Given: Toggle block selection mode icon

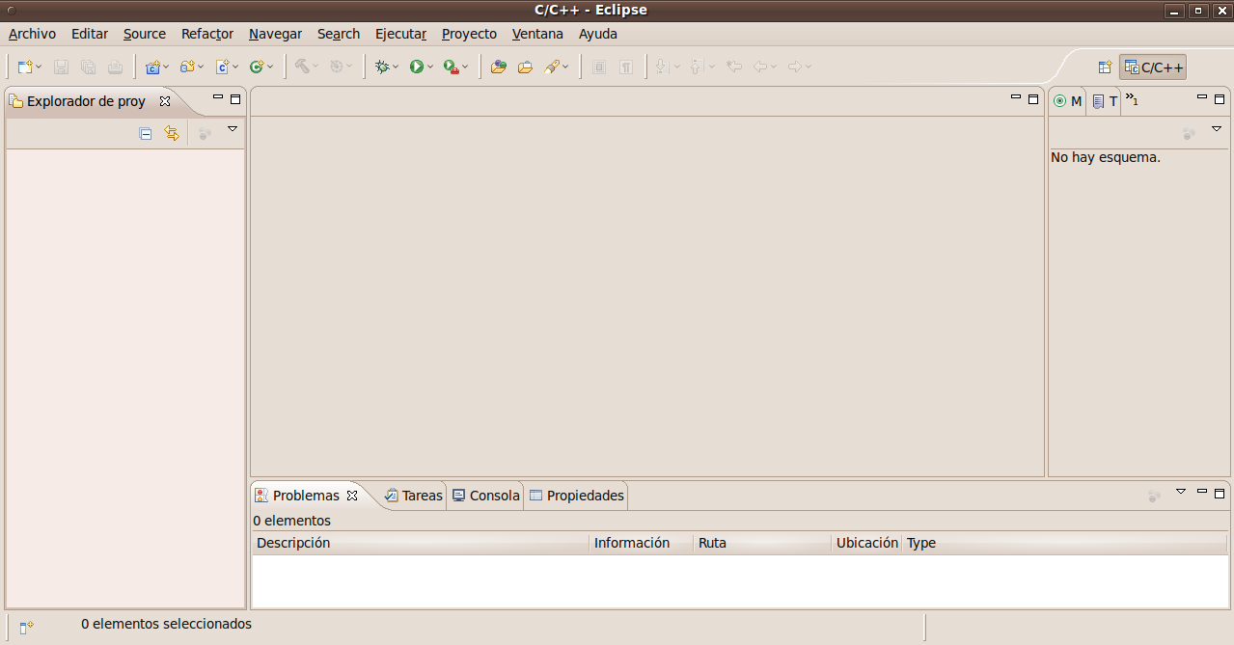Looking at the screenshot, I should (599, 67).
